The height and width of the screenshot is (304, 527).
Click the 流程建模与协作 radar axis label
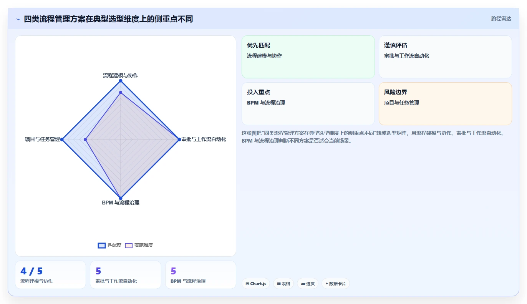click(x=121, y=75)
